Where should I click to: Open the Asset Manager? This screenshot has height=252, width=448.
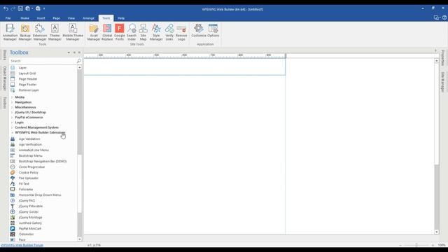(94, 32)
